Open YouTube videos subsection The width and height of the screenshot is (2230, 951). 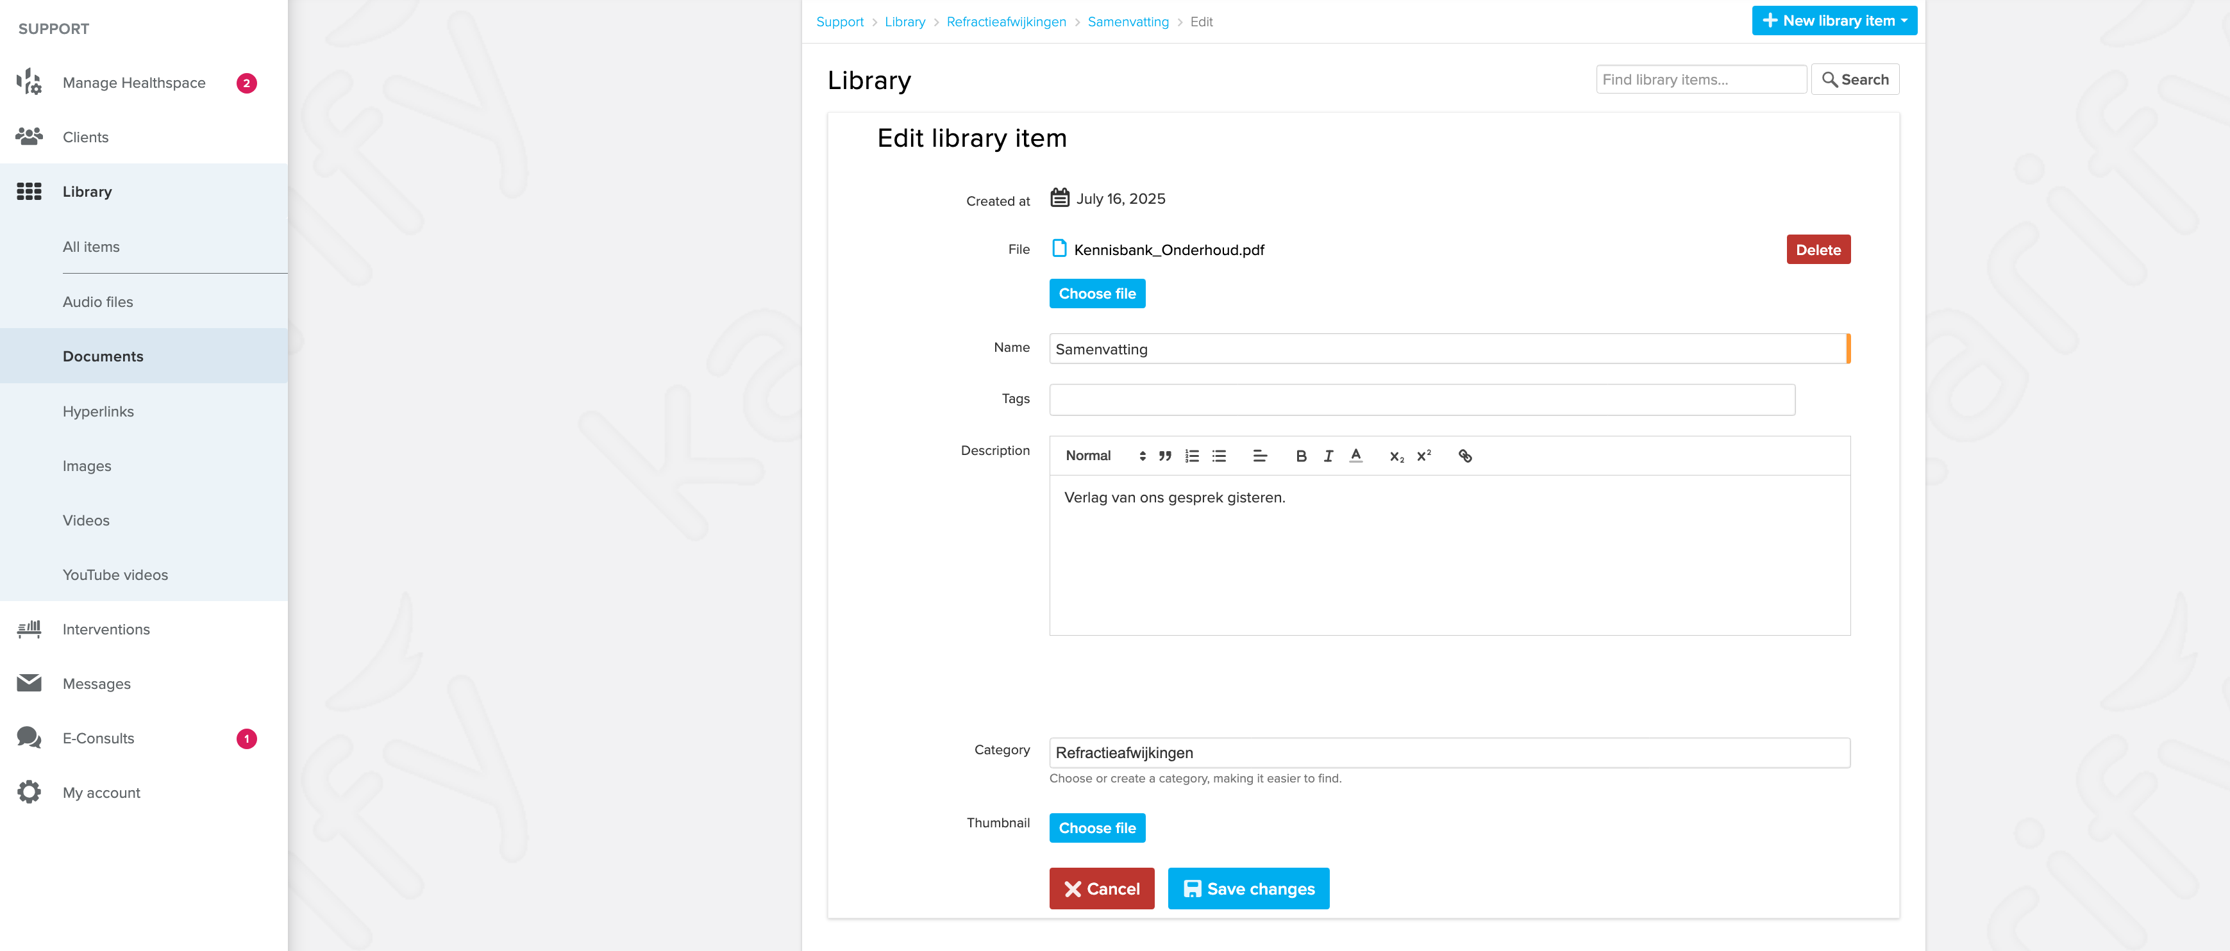[115, 575]
